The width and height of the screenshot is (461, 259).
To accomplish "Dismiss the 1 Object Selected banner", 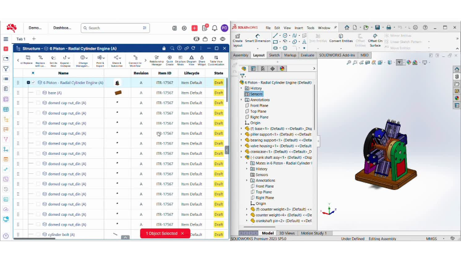I will coord(183,233).
